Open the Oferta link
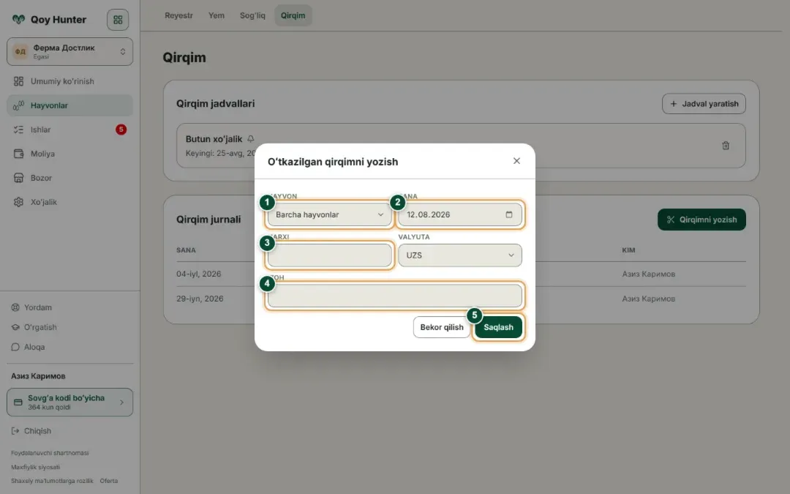The width and height of the screenshot is (790, 494). tap(109, 481)
